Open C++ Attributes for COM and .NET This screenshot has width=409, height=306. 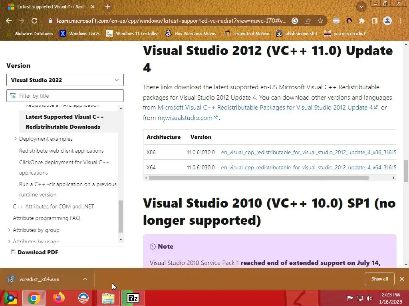pos(53,206)
